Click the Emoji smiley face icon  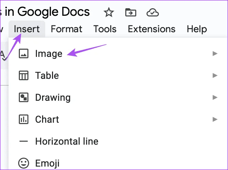point(24,163)
